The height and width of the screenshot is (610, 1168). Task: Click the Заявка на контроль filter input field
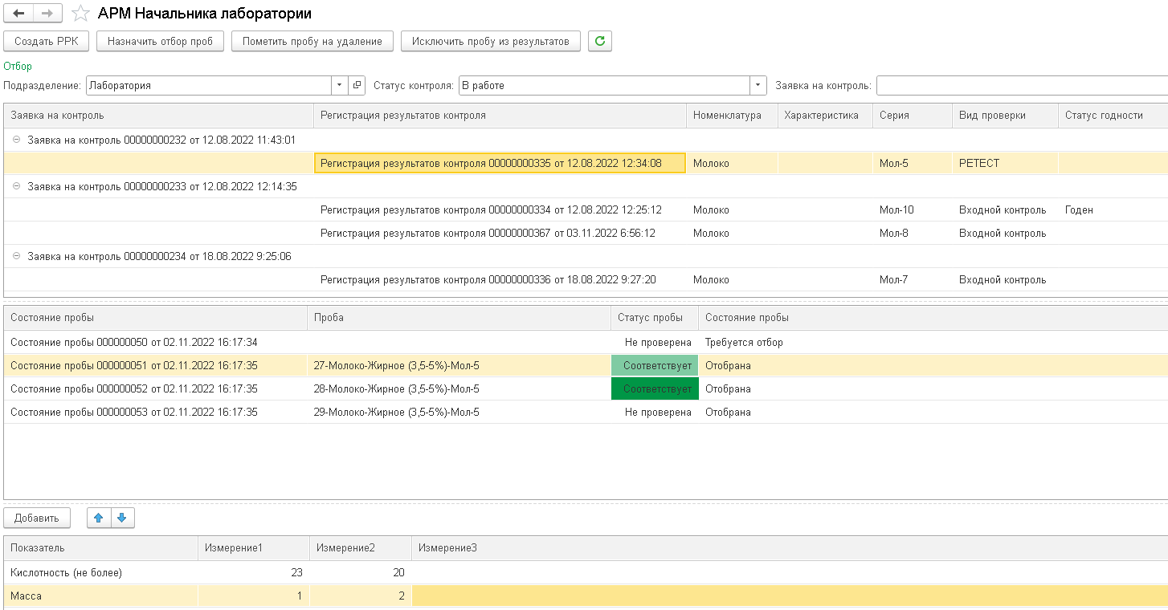1020,85
